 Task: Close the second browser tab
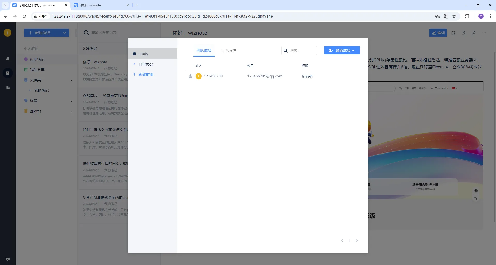click(128, 5)
